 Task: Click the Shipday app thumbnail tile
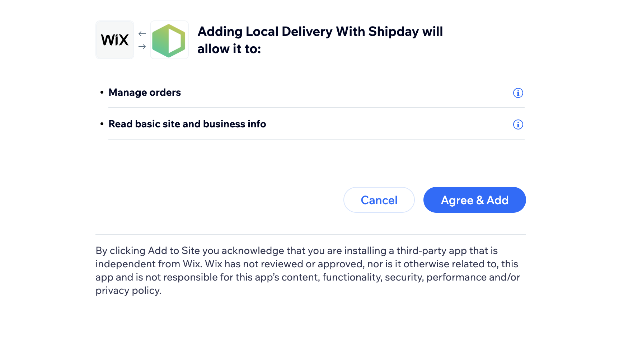[169, 40]
